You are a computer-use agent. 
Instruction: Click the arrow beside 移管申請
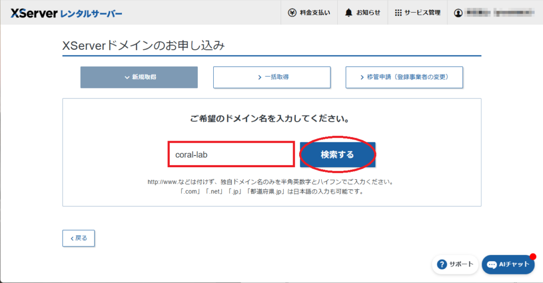coord(362,77)
